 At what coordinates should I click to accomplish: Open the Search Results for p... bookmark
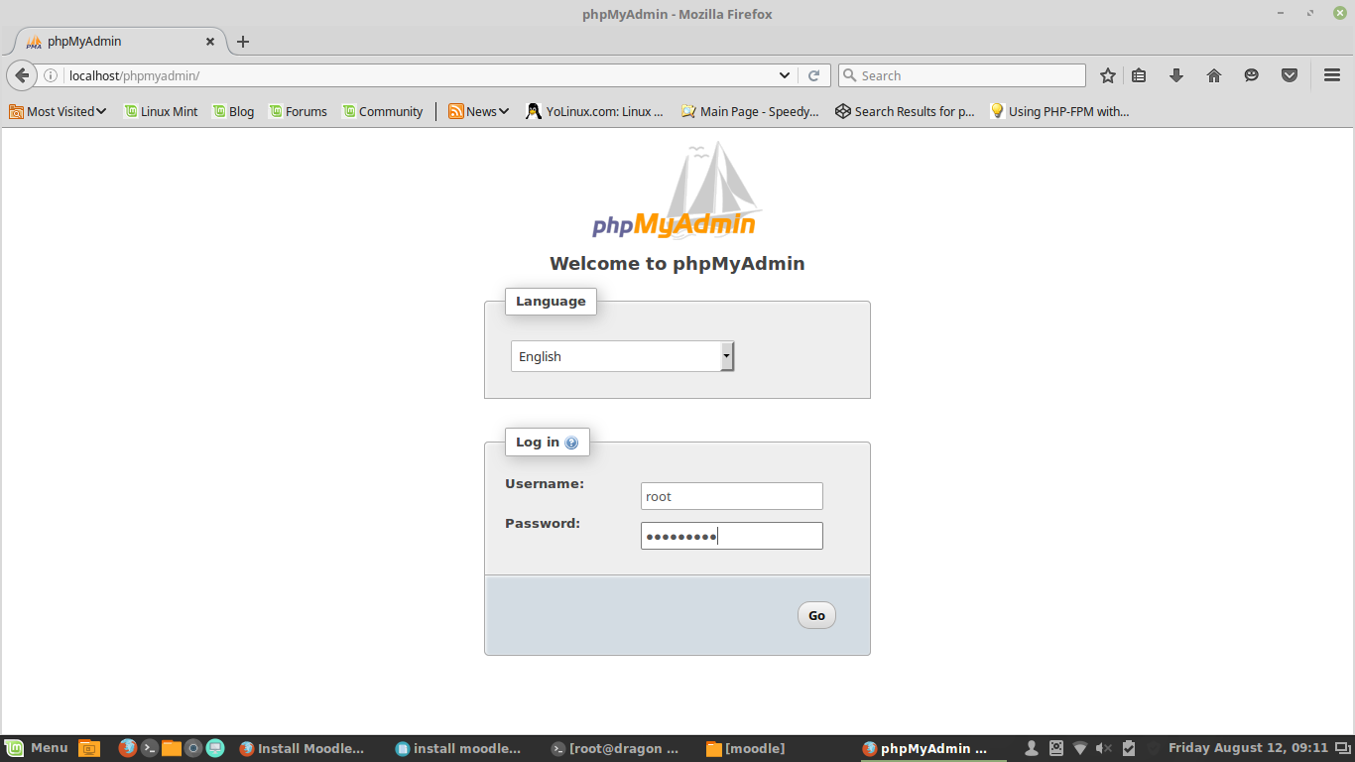905,111
